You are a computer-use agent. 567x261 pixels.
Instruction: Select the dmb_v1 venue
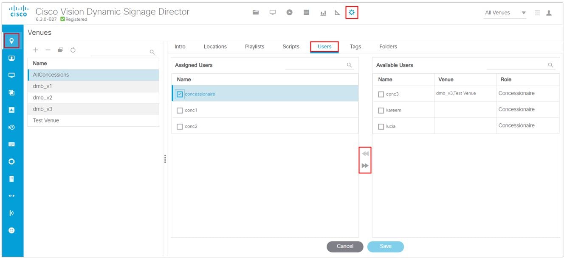93,86
